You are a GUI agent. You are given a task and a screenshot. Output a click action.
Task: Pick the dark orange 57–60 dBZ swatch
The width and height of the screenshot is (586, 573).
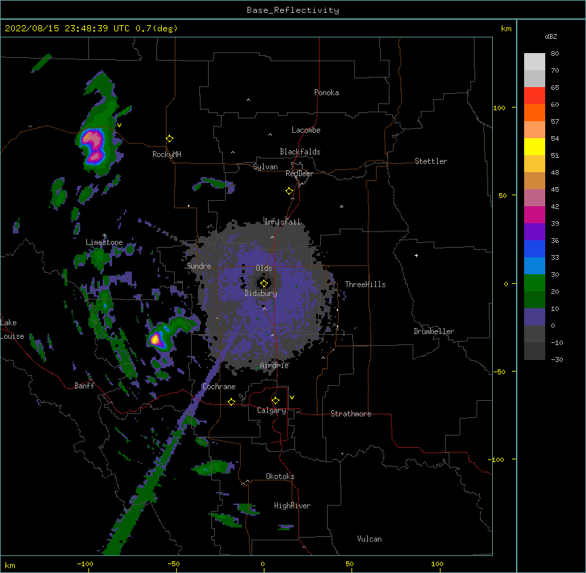[x=534, y=113]
